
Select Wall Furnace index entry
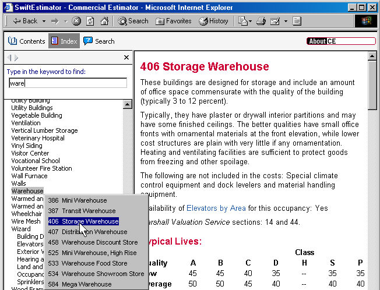(x=29, y=176)
